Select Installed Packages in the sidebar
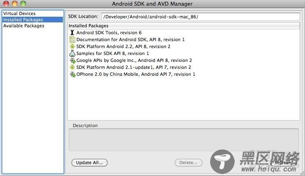Viewport: 305px width, 176px height. (33, 20)
